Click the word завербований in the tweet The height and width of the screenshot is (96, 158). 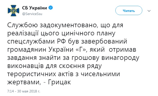click(104, 42)
